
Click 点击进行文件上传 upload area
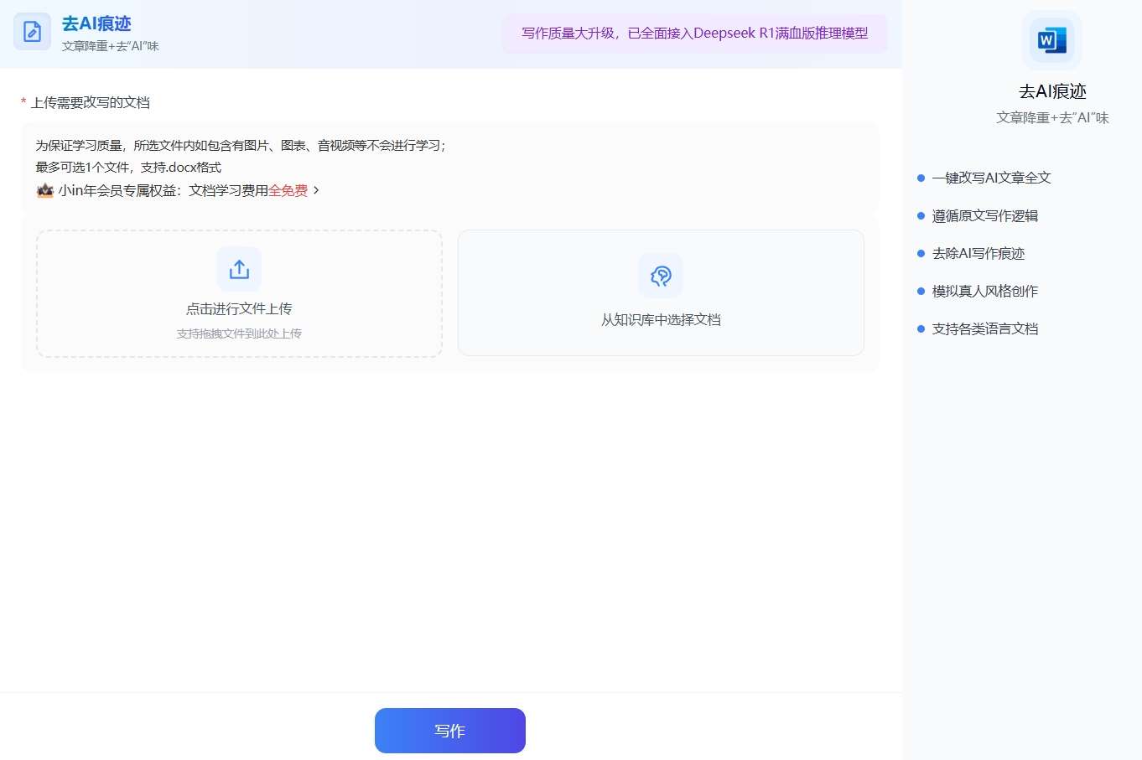(239, 293)
